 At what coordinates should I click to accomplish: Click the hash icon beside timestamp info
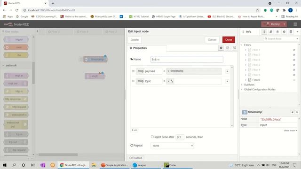coord(293,112)
